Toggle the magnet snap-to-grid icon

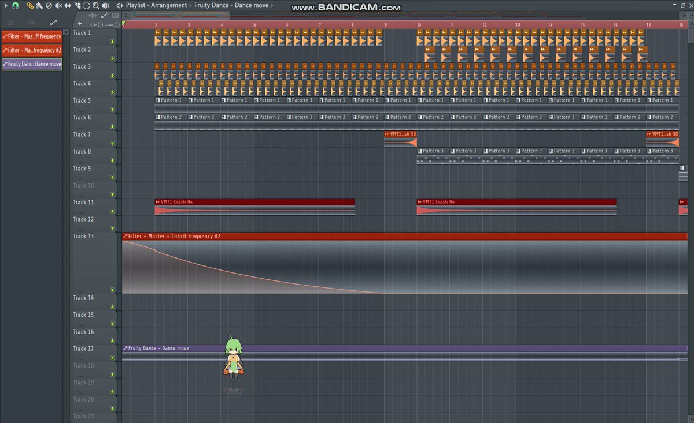(x=16, y=6)
